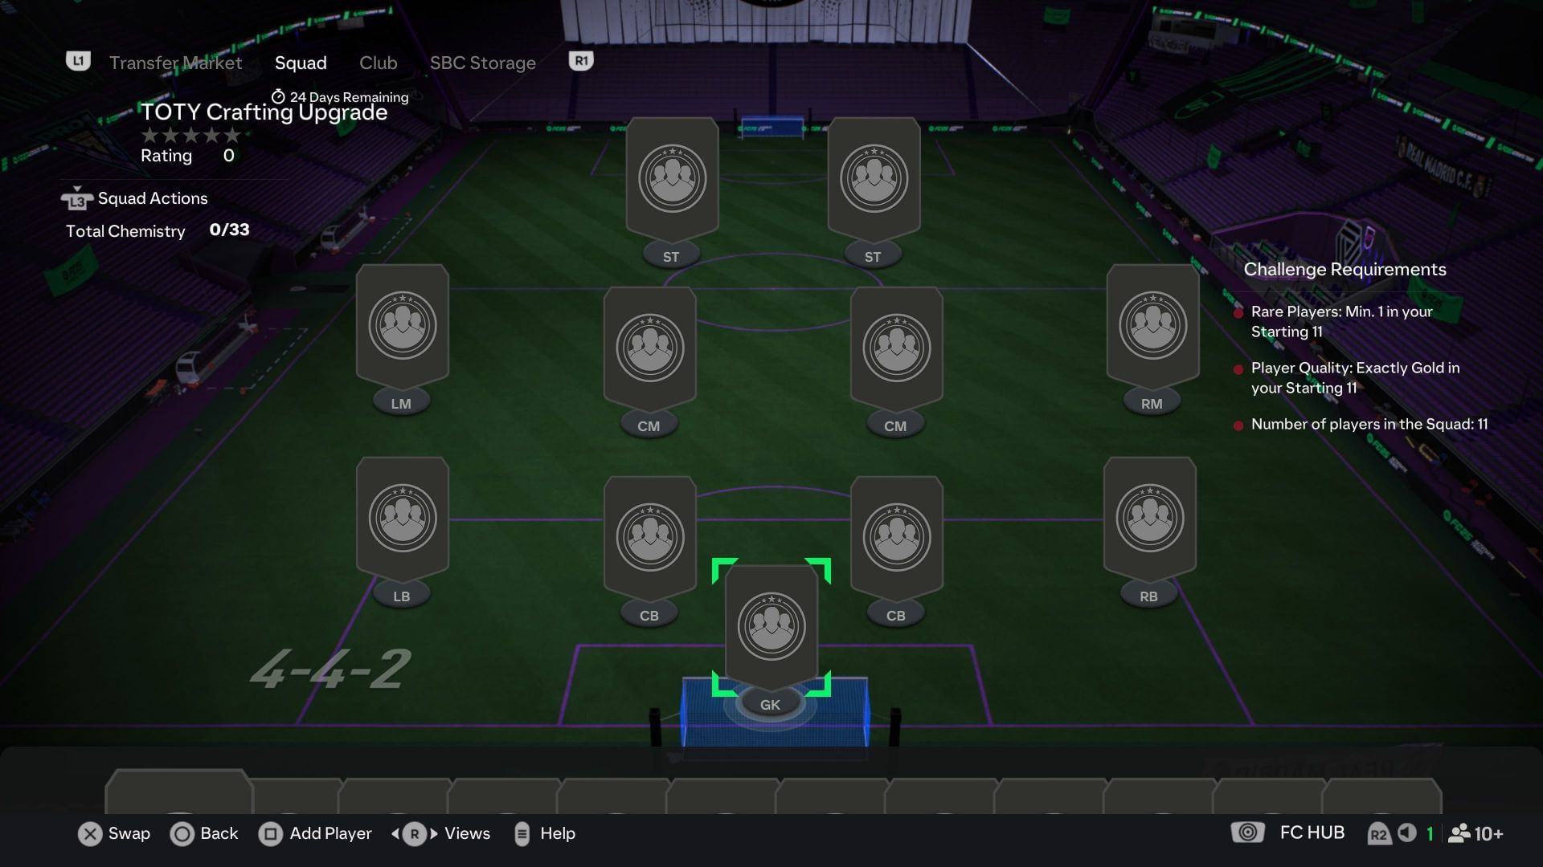The height and width of the screenshot is (867, 1543).
Task: Click the Add Player button
Action: pos(315,834)
